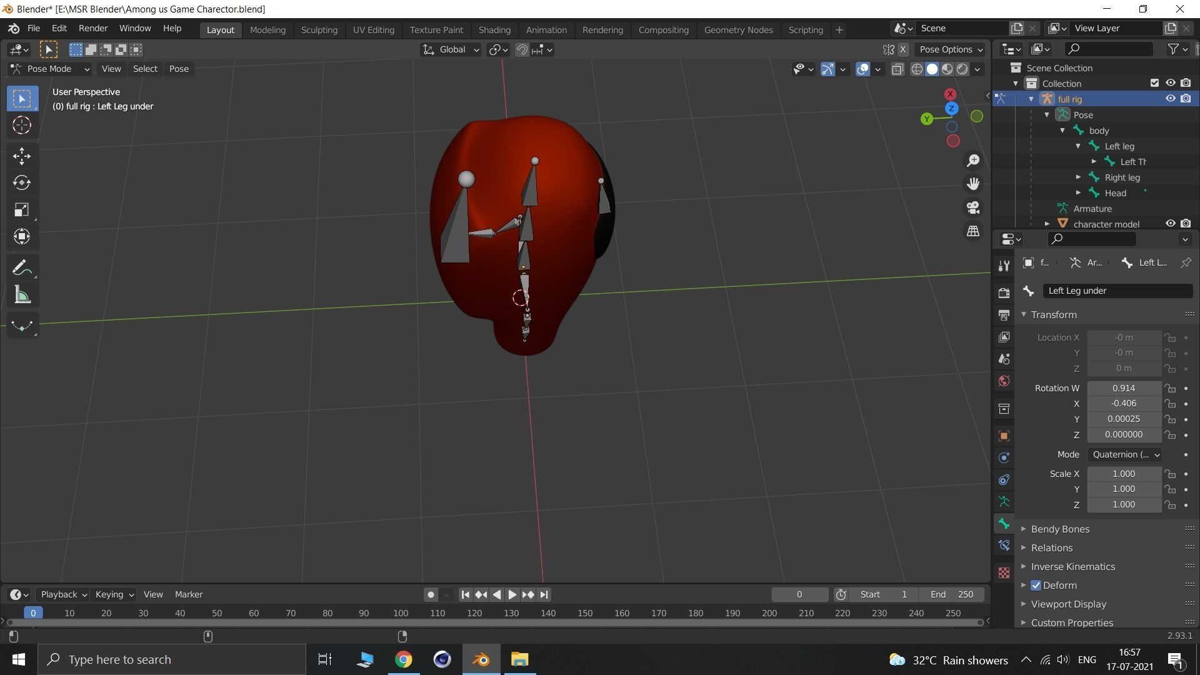1200x675 pixels.
Task: Switch to the UV Editing workspace tab
Action: [x=373, y=30]
